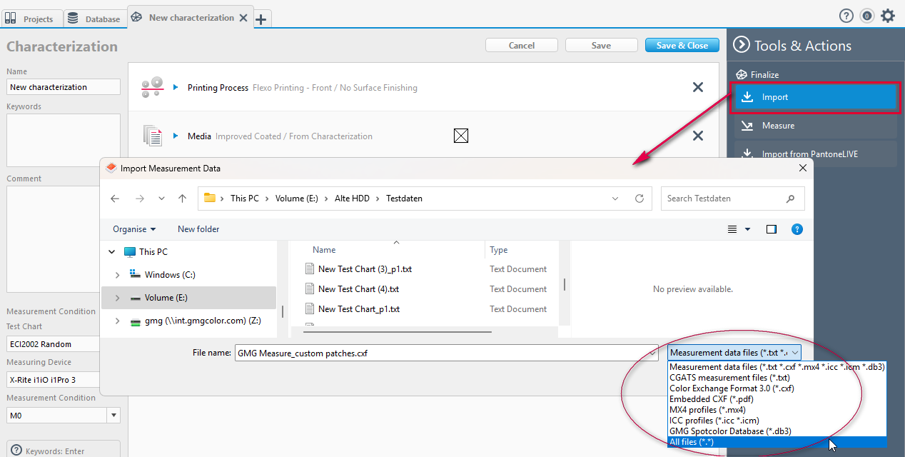The width and height of the screenshot is (905, 457).
Task: Toggle the preview pane icon
Action: click(x=771, y=229)
